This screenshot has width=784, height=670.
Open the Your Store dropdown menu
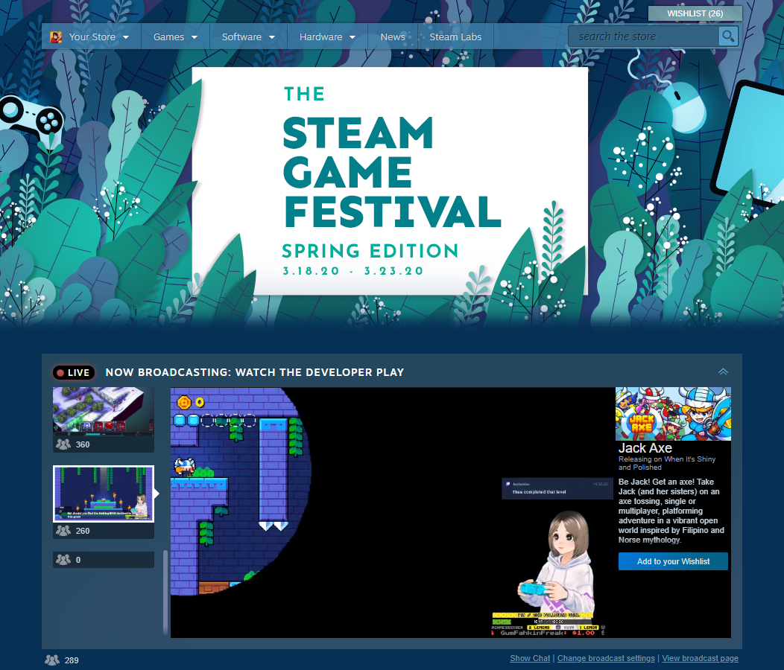(x=99, y=37)
